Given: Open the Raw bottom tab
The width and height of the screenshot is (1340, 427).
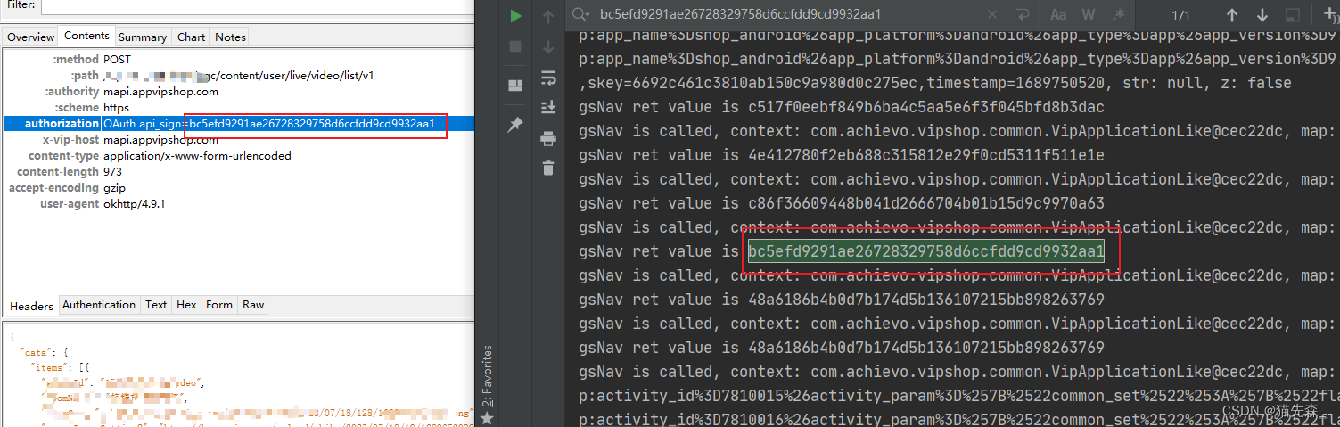Looking at the screenshot, I should point(253,305).
